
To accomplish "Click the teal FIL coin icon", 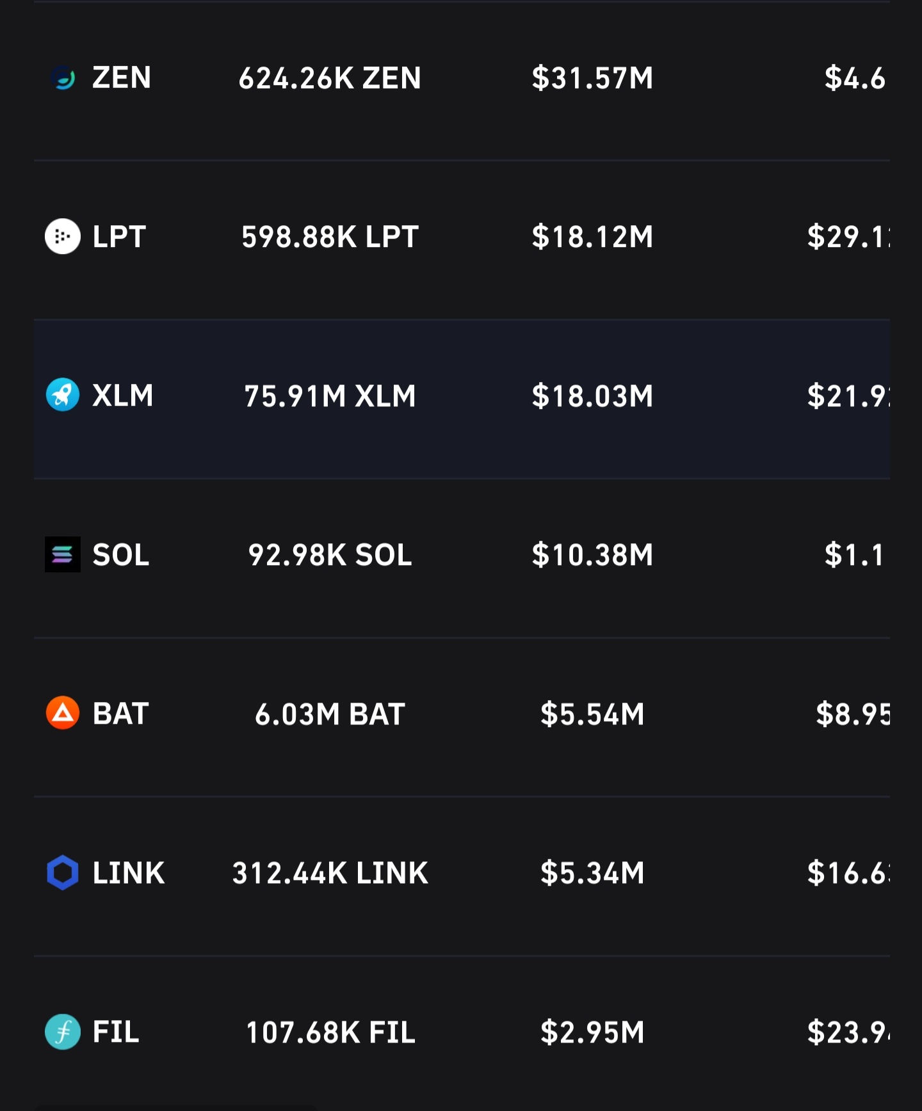I will click(63, 1032).
